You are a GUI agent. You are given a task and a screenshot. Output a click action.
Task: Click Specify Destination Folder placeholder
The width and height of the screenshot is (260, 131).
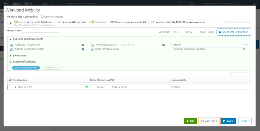[29, 49]
